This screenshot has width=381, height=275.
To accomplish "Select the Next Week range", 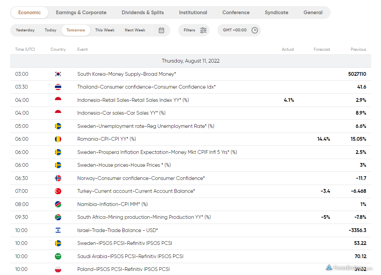I will point(135,30).
